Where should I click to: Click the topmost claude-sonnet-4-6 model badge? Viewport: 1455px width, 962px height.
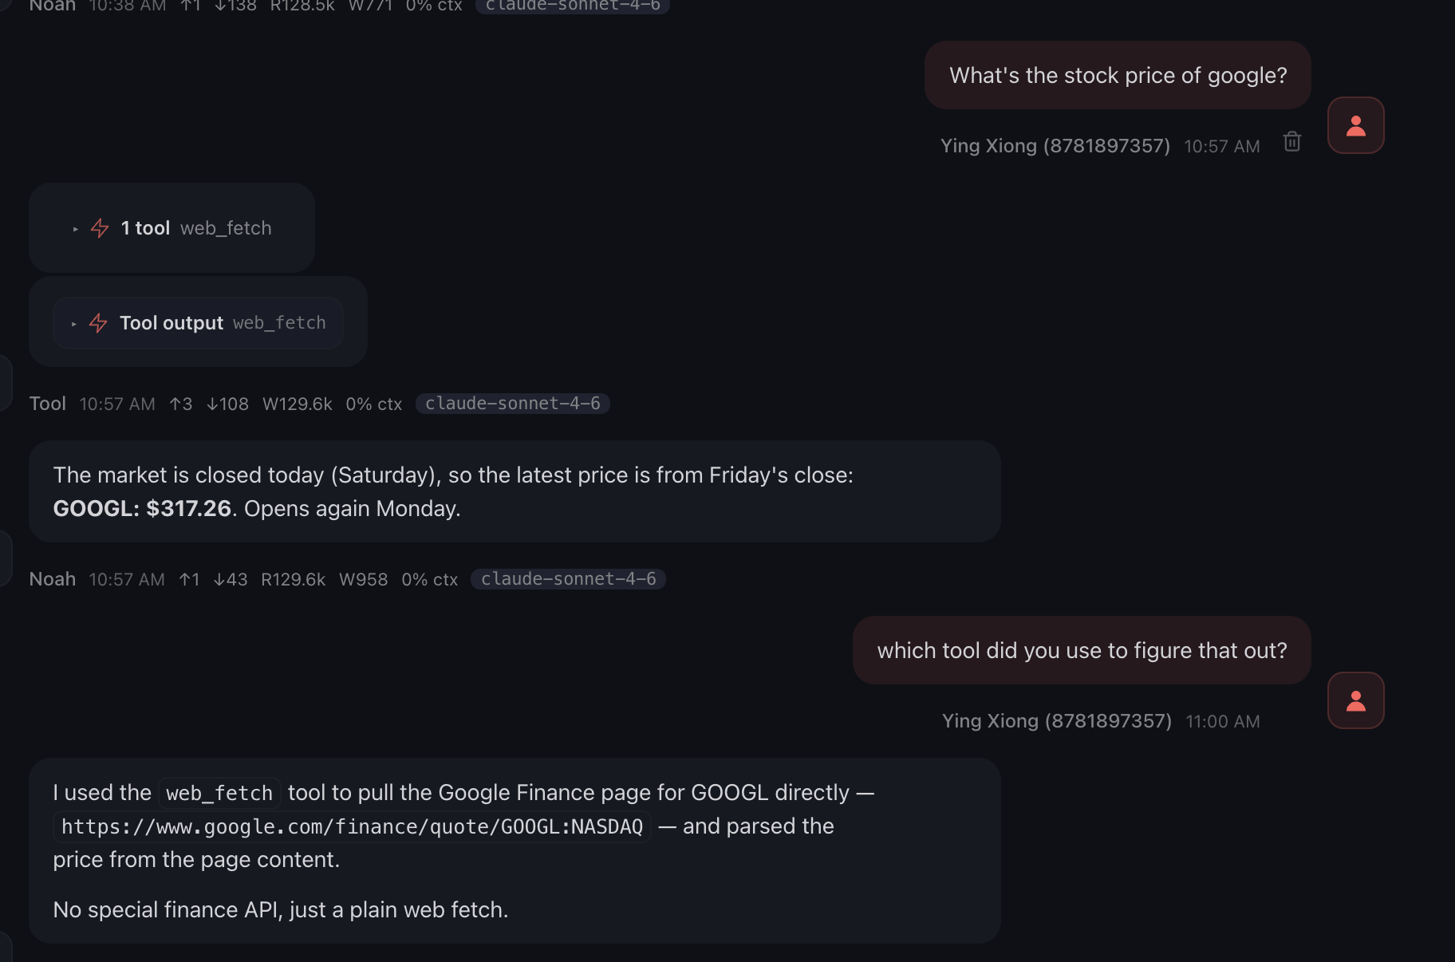[572, 6]
